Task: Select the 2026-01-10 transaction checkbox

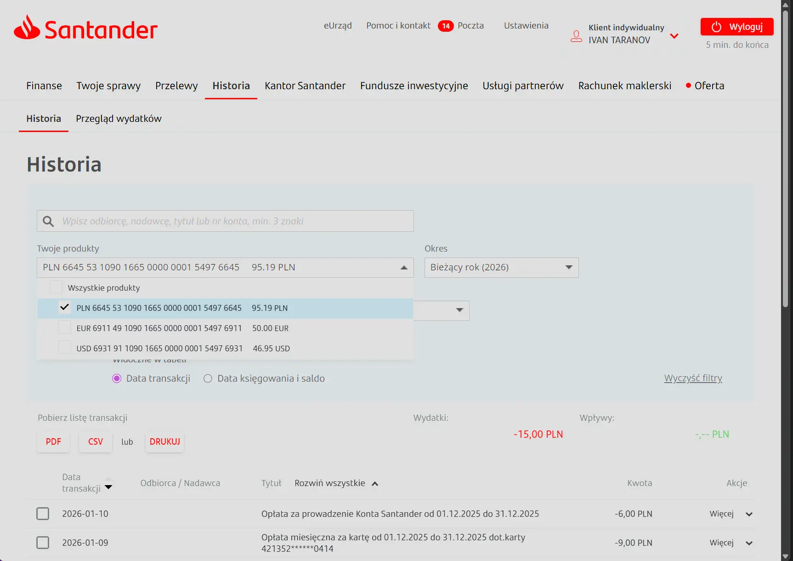Action: pyautogui.click(x=43, y=514)
